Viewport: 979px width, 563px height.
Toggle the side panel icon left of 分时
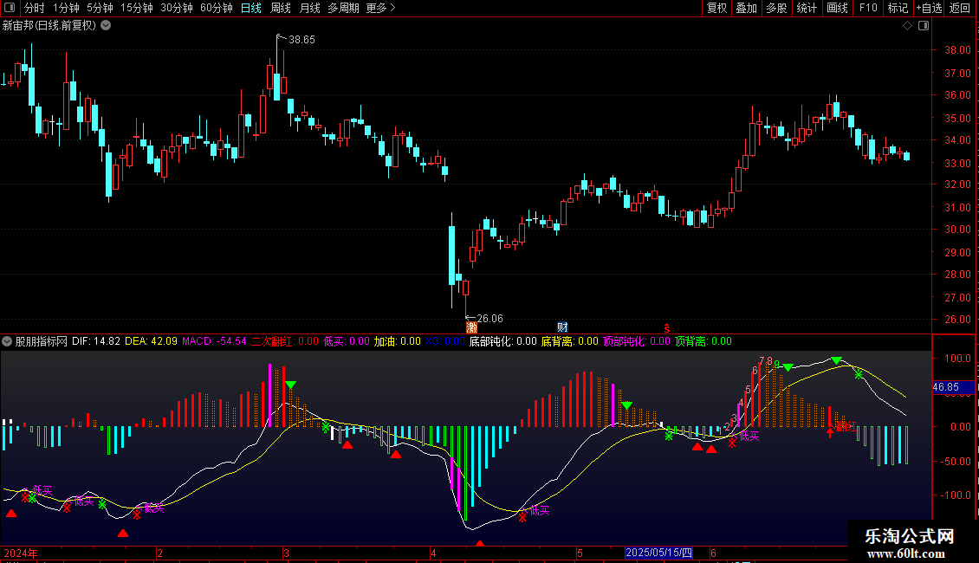tap(10, 8)
